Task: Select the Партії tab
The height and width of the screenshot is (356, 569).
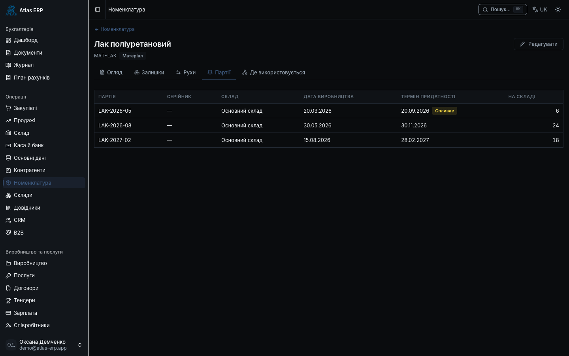Action: (219, 72)
